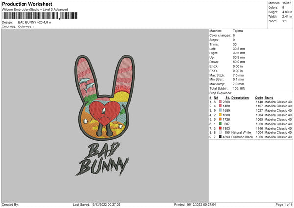
Task: Click the 'Created By:' footer label
Action: (10, 204)
